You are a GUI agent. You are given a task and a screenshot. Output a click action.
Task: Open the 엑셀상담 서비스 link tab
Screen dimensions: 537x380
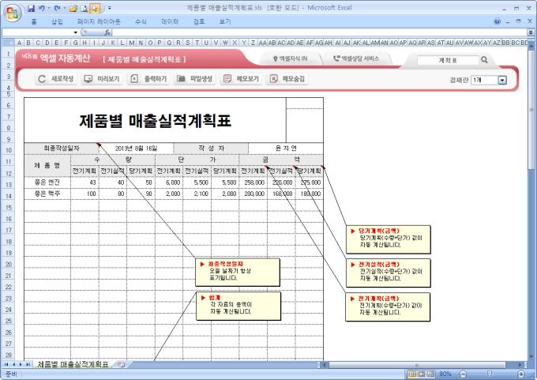356,58
